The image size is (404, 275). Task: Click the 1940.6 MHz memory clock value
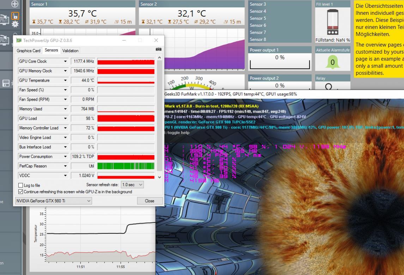tap(83, 71)
